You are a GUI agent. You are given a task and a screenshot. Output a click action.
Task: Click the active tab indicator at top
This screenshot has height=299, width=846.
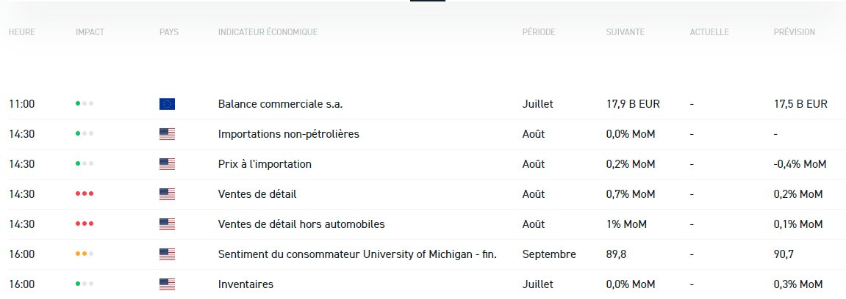click(428, 1)
